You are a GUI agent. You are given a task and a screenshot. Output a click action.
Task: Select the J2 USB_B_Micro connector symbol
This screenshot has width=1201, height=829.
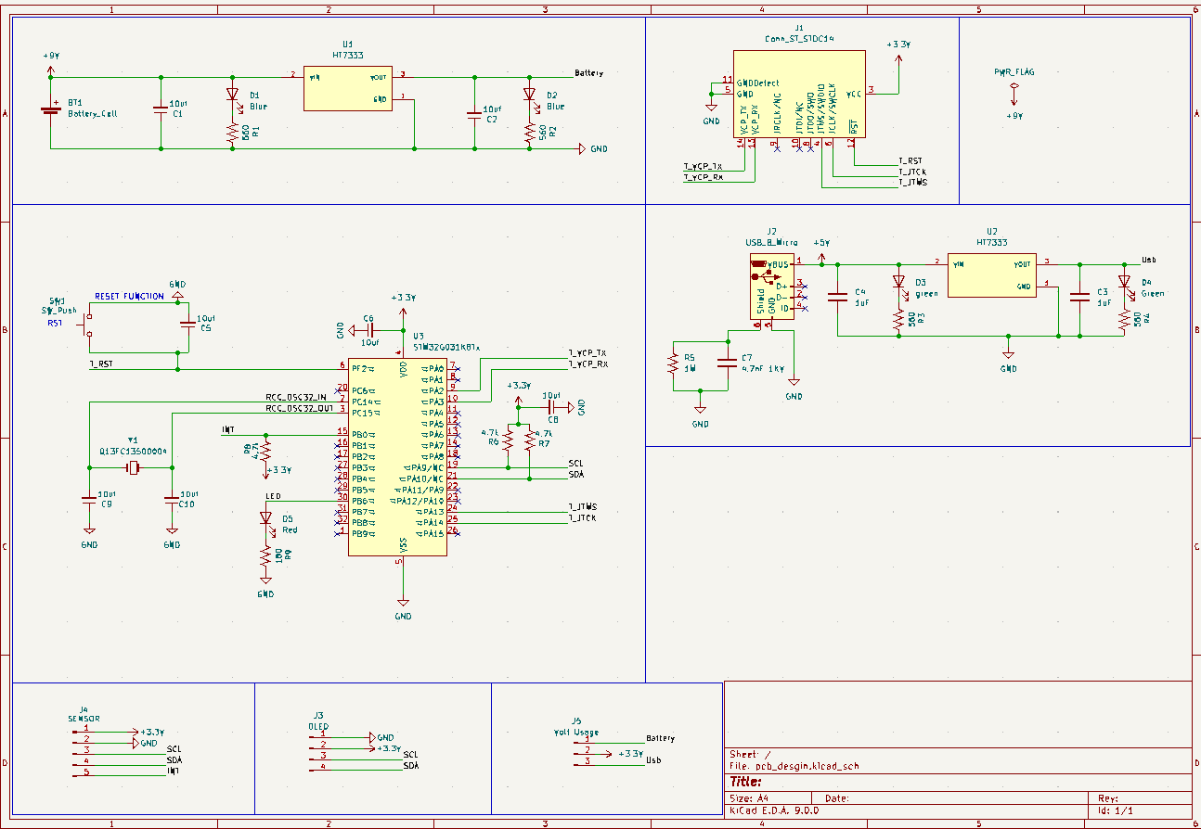click(x=771, y=287)
